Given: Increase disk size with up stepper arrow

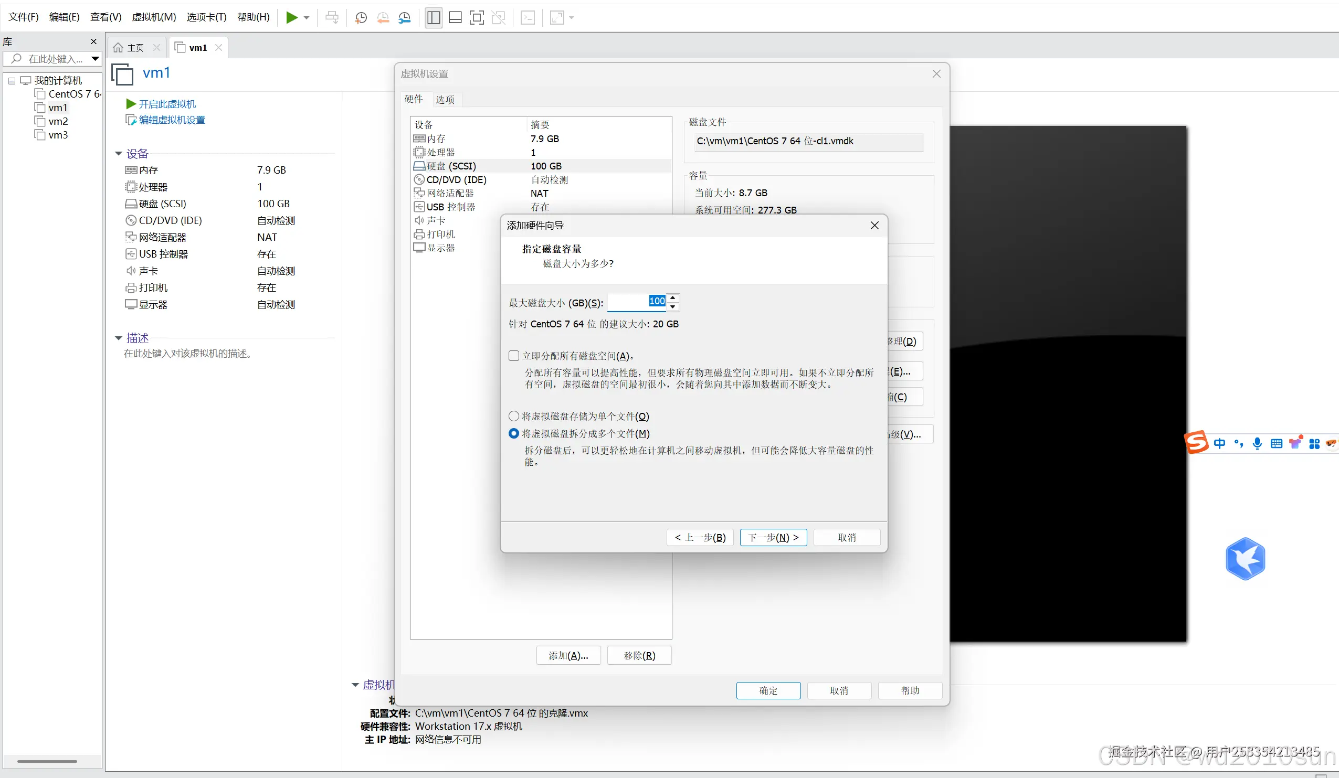Looking at the screenshot, I should (673, 297).
